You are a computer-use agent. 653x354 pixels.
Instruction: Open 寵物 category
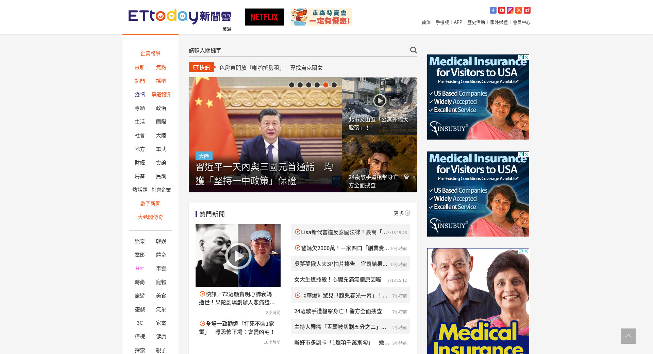pos(161,282)
